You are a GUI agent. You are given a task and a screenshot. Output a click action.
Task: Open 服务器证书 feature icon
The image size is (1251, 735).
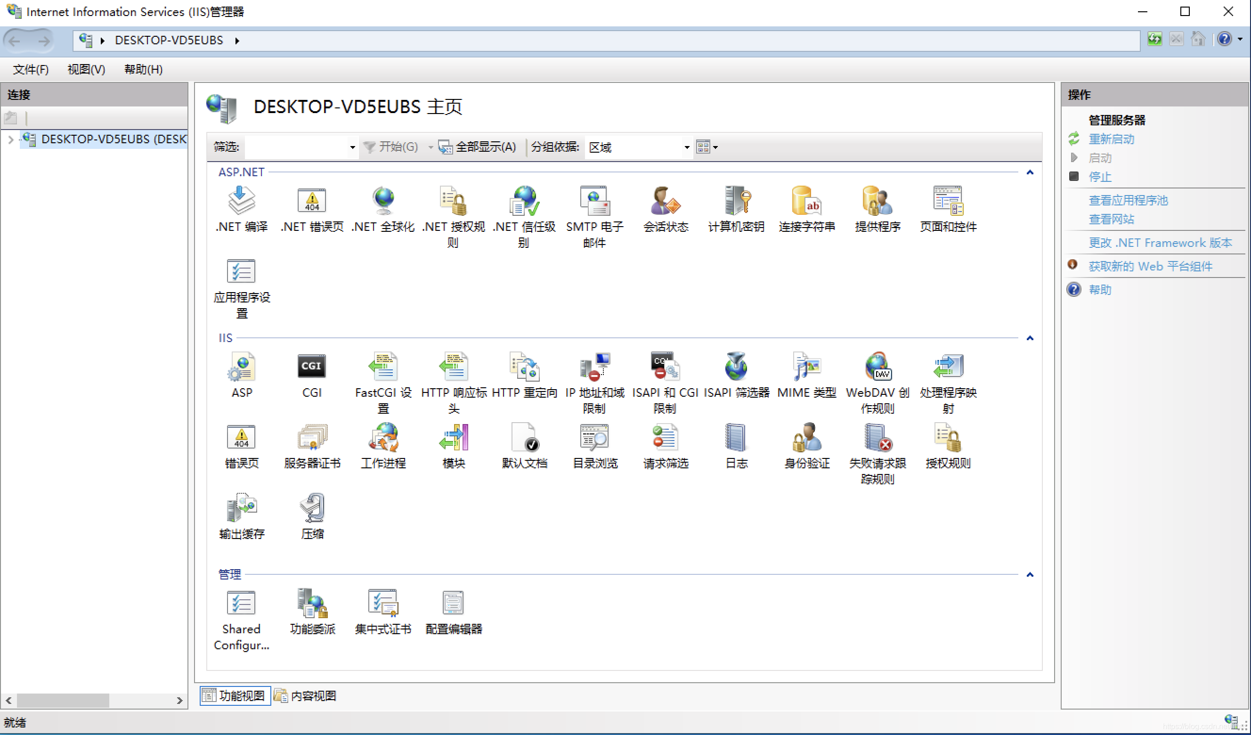312,437
